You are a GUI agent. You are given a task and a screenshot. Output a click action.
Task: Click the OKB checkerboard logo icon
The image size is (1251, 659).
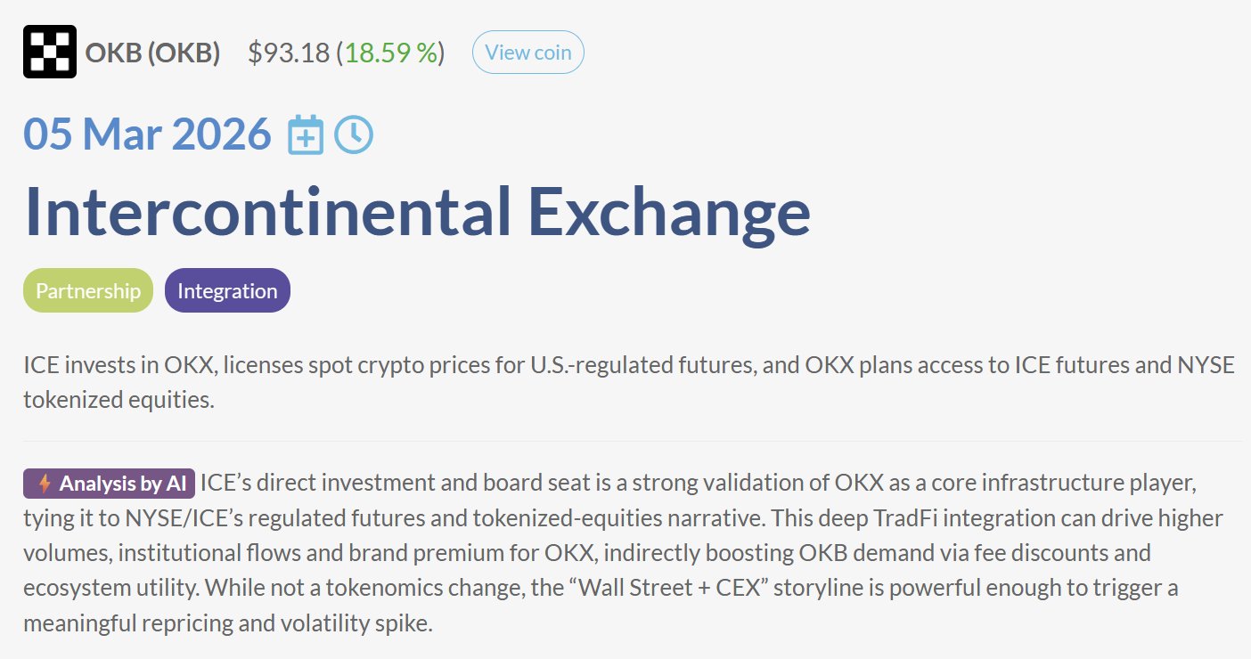pos(50,52)
